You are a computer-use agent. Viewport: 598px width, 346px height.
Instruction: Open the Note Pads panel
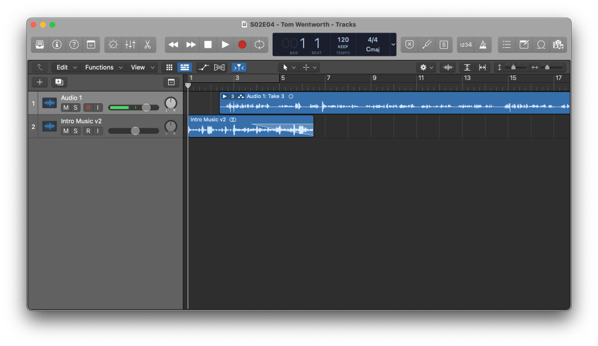524,44
